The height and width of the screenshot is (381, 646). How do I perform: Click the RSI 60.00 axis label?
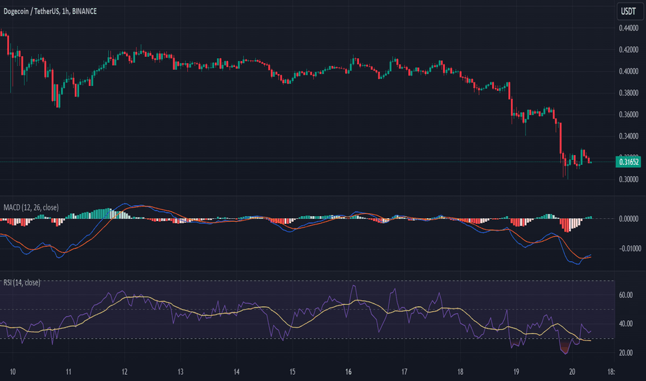pyautogui.click(x=626, y=295)
